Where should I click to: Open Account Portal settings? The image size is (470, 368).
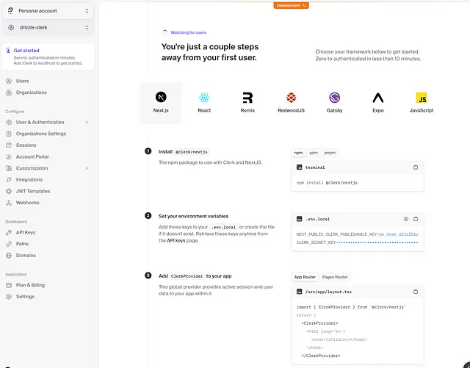point(32,156)
